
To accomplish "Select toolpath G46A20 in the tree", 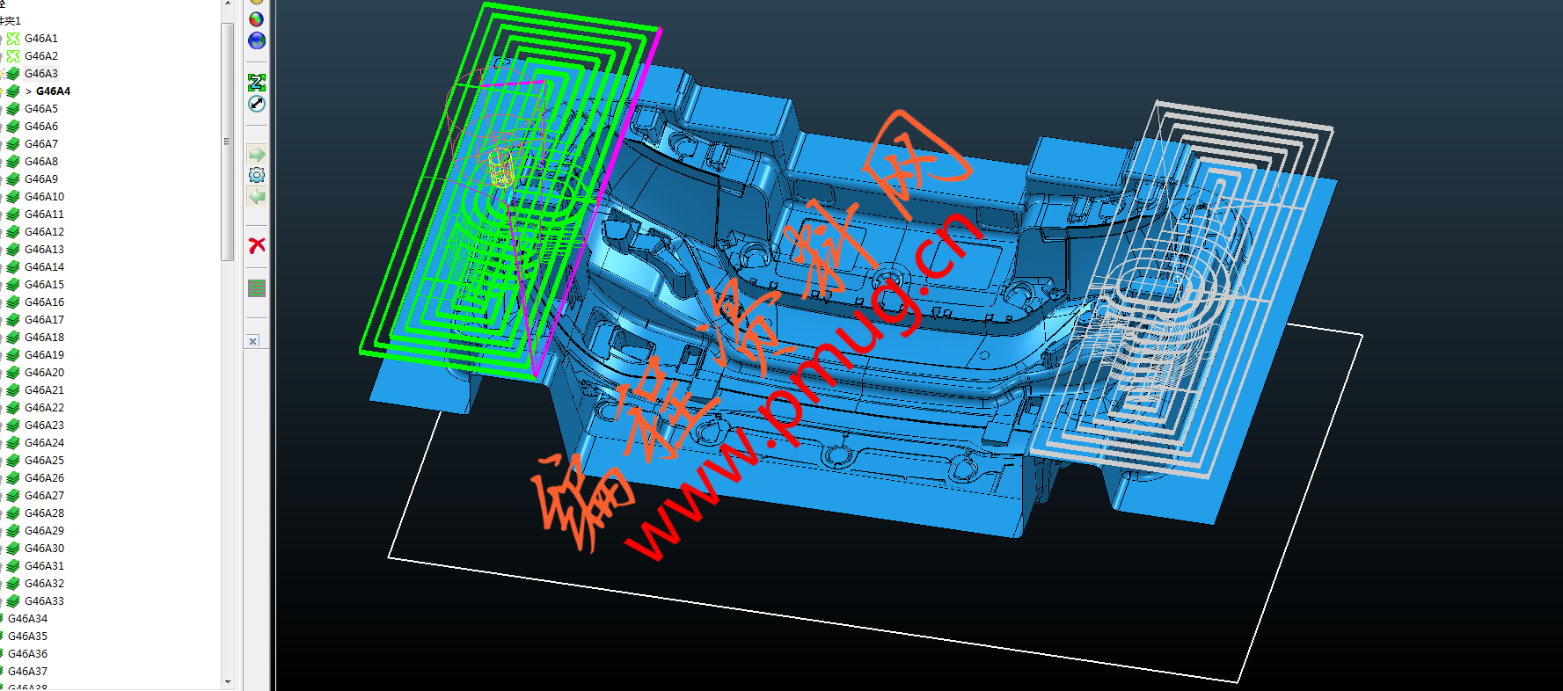I will (44, 373).
